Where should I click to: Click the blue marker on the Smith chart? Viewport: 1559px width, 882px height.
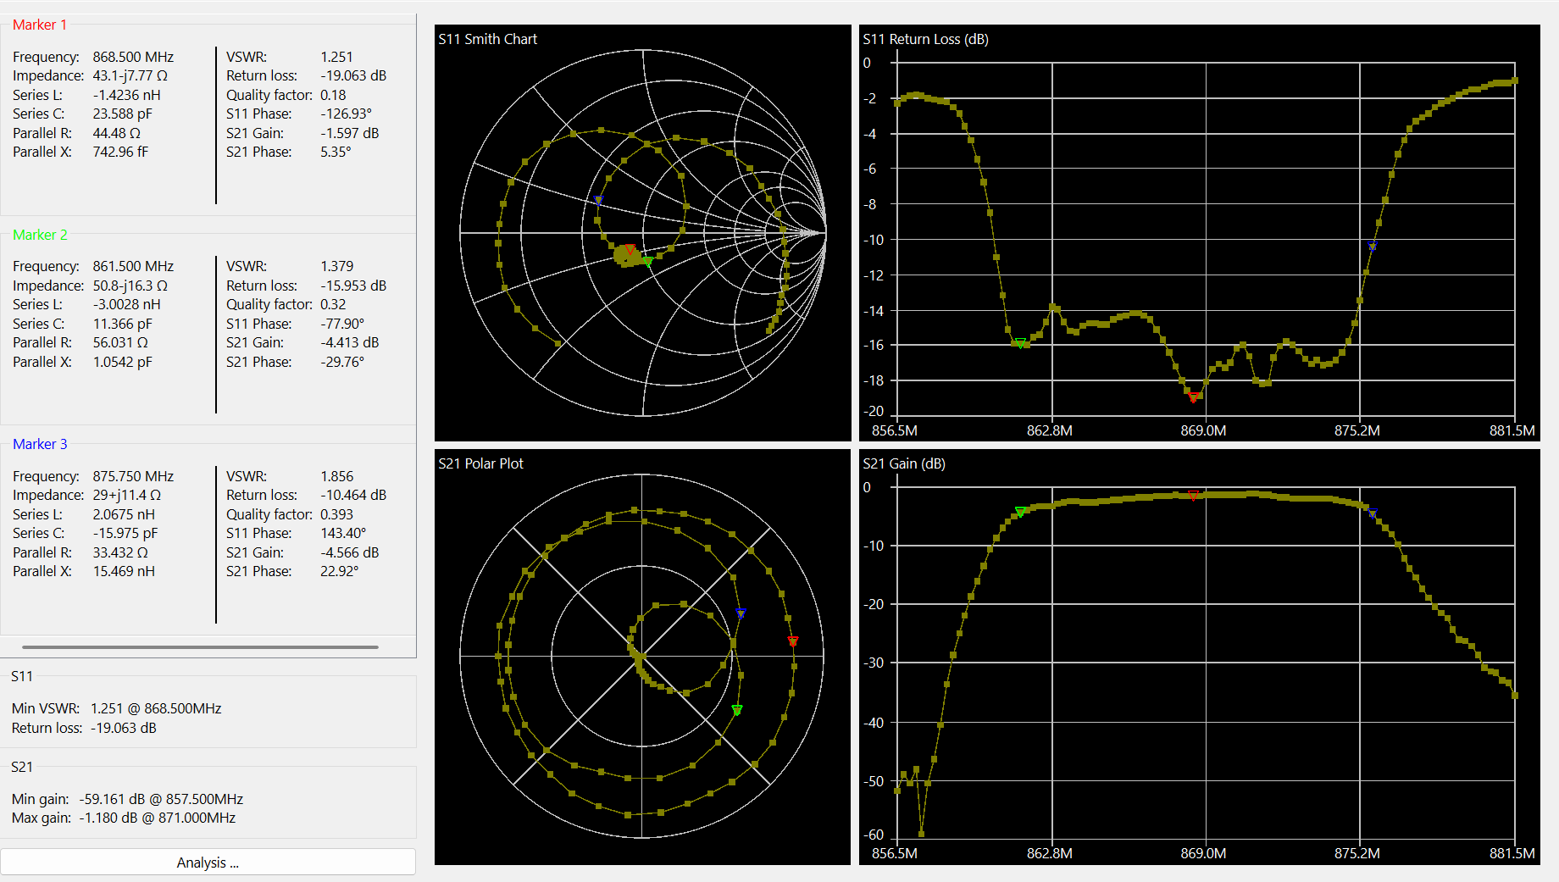pos(598,201)
